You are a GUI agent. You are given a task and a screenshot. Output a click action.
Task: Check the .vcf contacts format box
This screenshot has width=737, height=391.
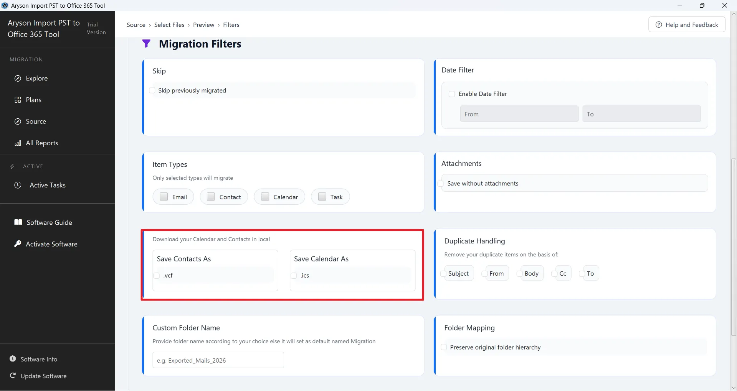(157, 276)
